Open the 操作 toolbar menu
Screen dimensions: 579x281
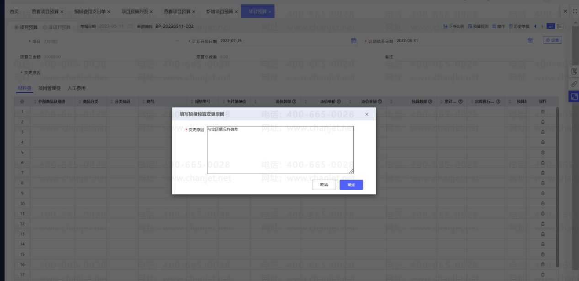click(x=499, y=27)
